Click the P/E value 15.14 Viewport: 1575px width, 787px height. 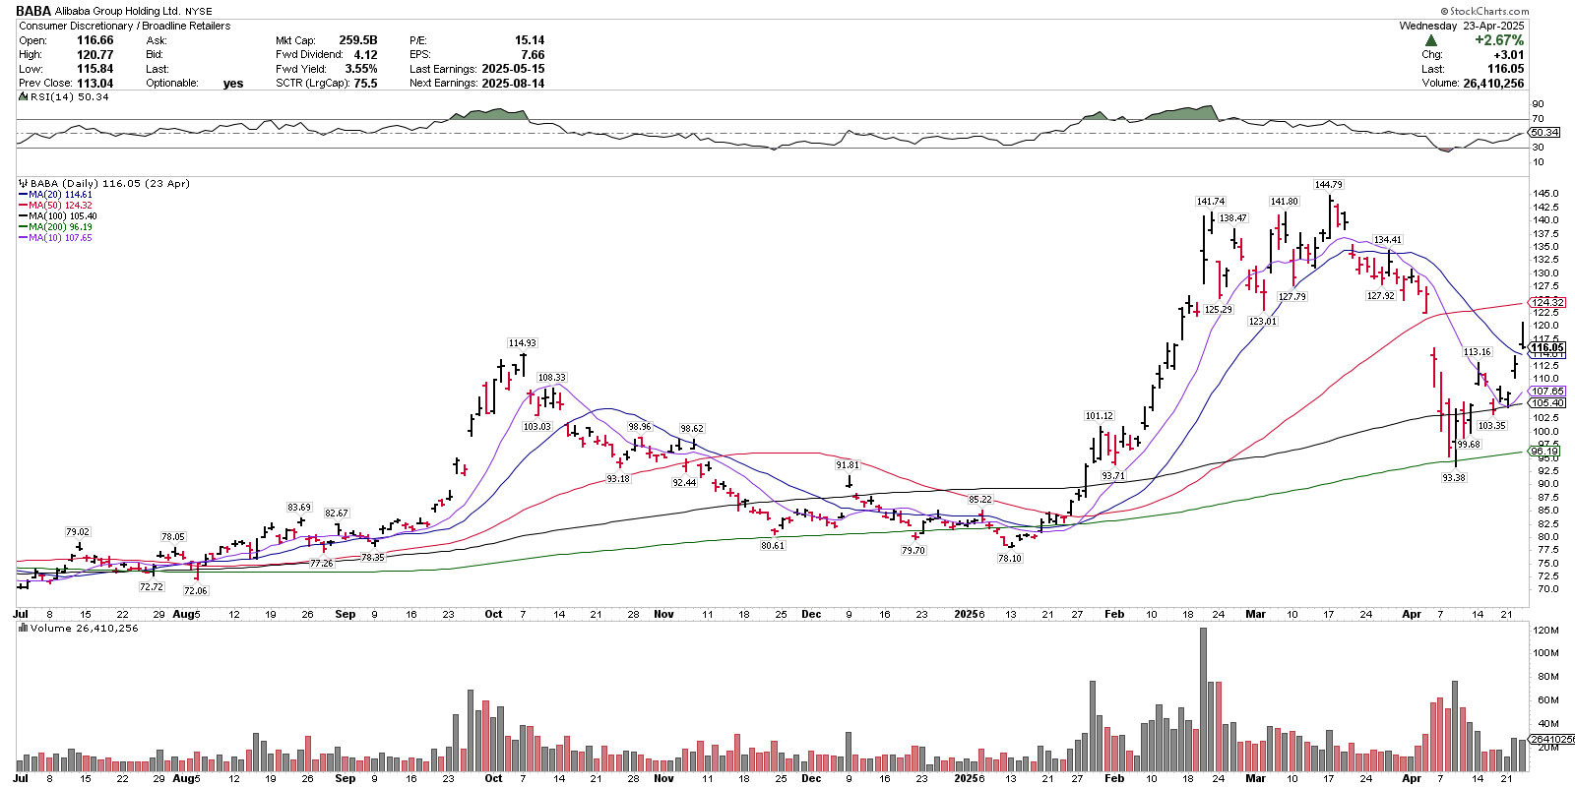(530, 40)
